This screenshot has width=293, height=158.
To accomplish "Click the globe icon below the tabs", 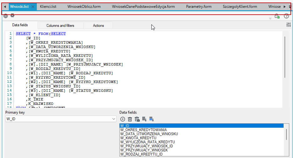I will [x=6, y=16].
